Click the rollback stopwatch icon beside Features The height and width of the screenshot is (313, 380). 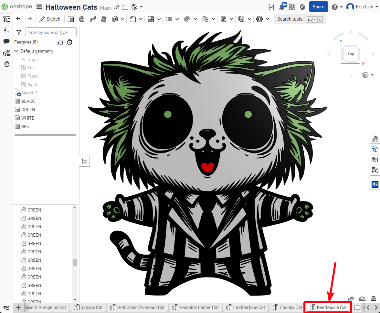click(x=69, y=42)
